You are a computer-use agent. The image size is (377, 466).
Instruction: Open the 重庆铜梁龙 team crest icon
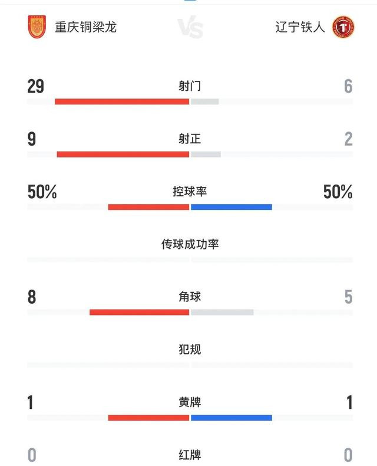click(x=37, y=27)
